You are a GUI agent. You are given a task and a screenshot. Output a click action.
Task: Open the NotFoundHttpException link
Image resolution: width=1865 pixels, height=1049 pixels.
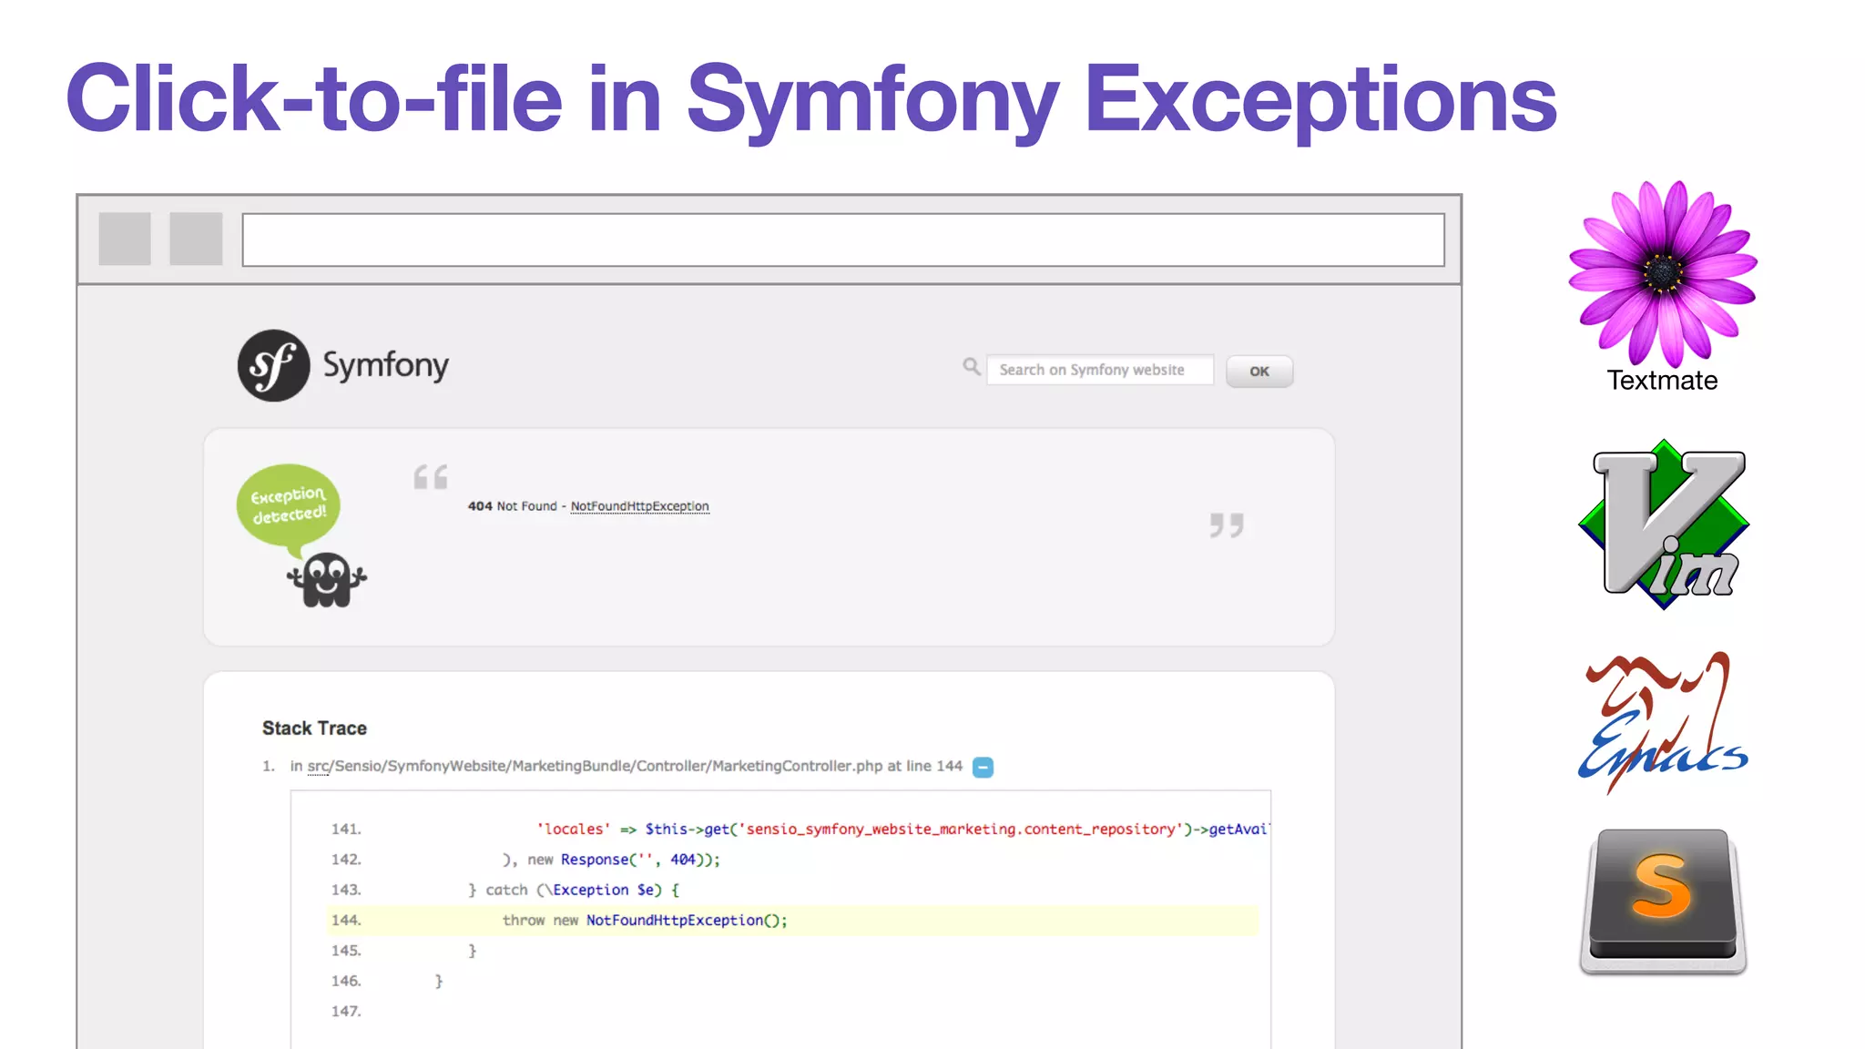(639, 506)
